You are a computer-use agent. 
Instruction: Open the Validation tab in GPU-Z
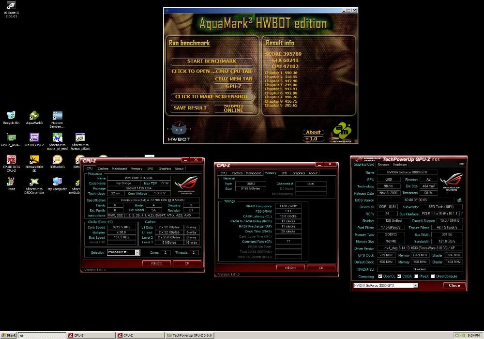pyautogui.click(x=400, y=165)
